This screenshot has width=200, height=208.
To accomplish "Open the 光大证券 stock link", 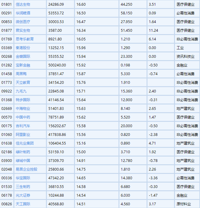I will 23,195.
